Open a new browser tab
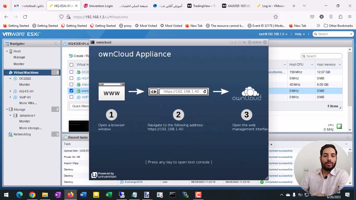356x200 pixels. pyautogui.click(x=294, y=6)
